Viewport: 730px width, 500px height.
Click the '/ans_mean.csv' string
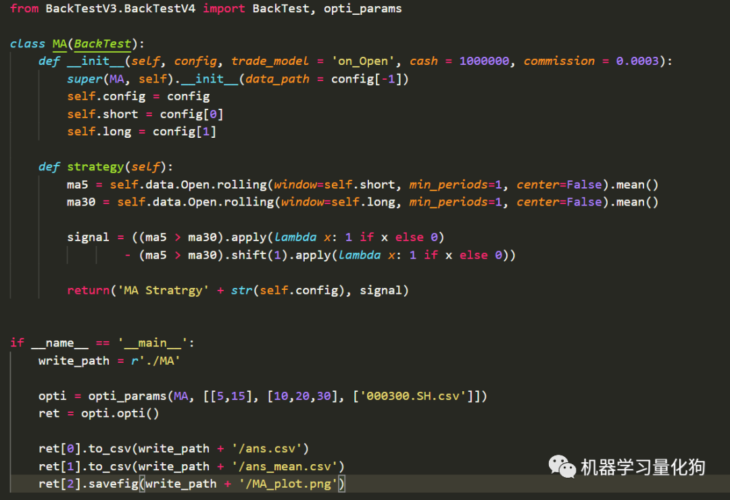tap(285, 466)
